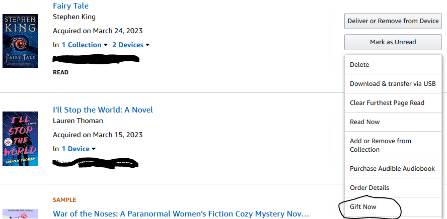Choose Download & transfer via USB

coord(393,84)
